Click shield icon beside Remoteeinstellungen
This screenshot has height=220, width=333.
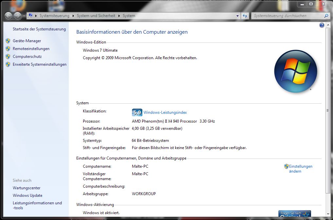pos(8,49)
